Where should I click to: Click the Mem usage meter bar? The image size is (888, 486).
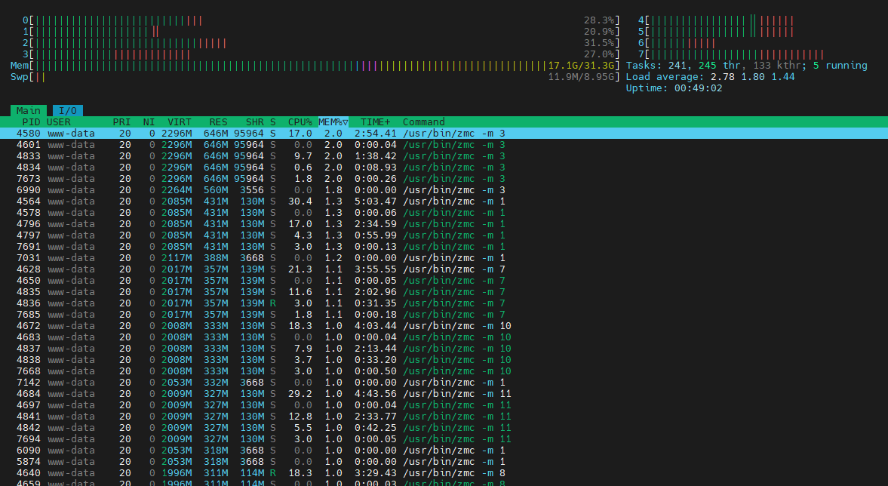pos(315,66)
